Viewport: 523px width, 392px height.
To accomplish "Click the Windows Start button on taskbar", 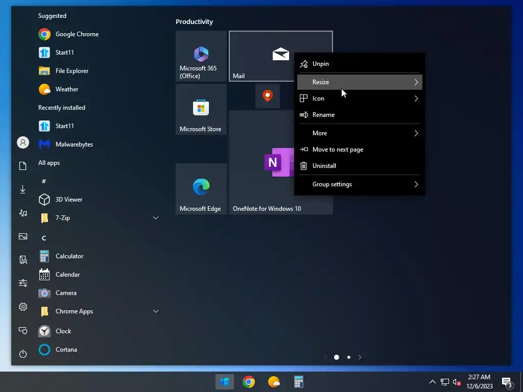I will [225, 382].
